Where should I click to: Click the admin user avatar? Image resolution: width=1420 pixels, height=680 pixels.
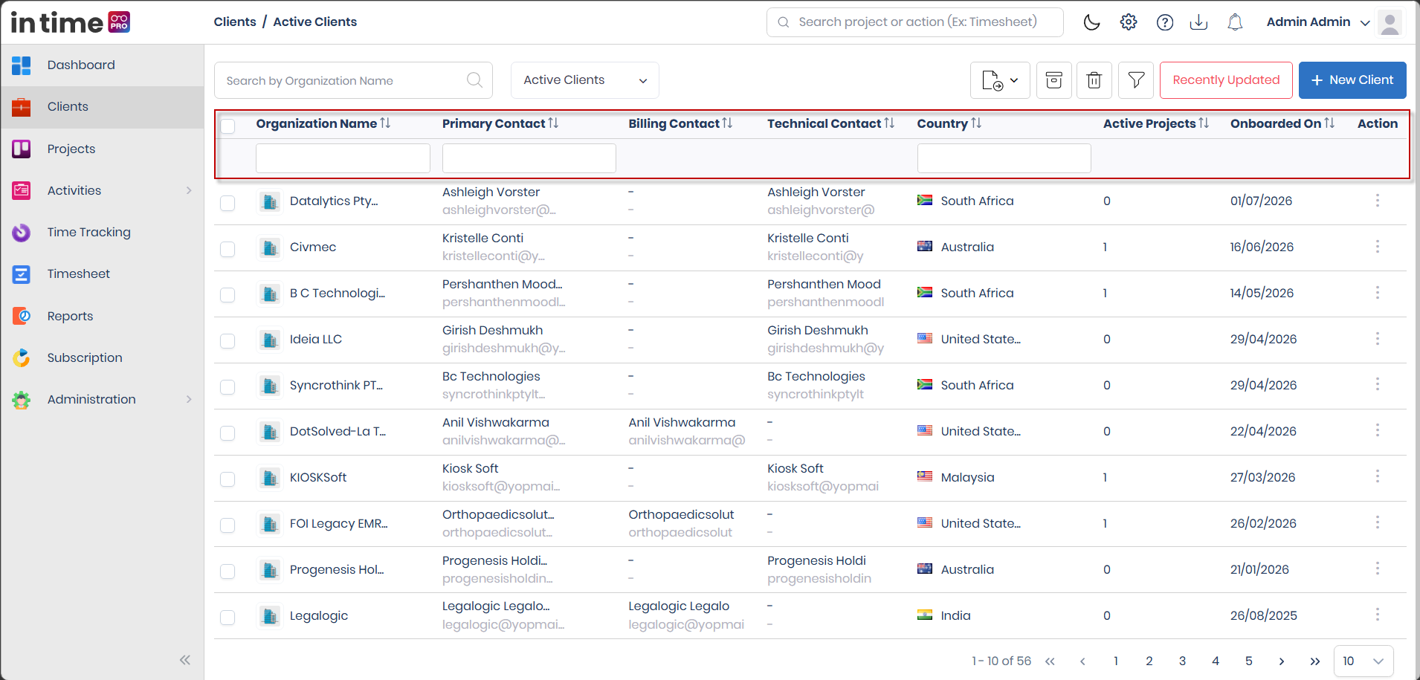tap(1390, 22)
